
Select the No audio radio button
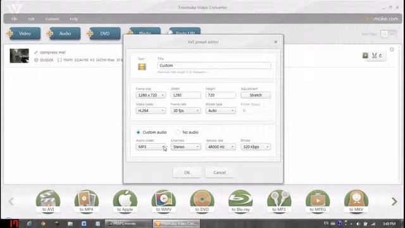(178, 132)
